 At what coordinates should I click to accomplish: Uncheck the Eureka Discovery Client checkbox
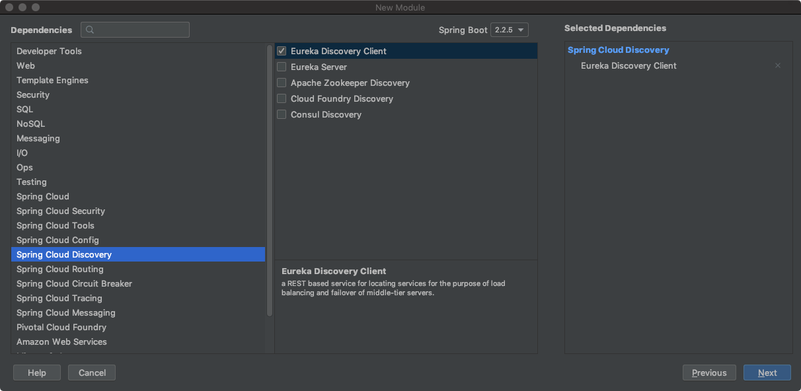pyautogui.click(x=282, y=51)
